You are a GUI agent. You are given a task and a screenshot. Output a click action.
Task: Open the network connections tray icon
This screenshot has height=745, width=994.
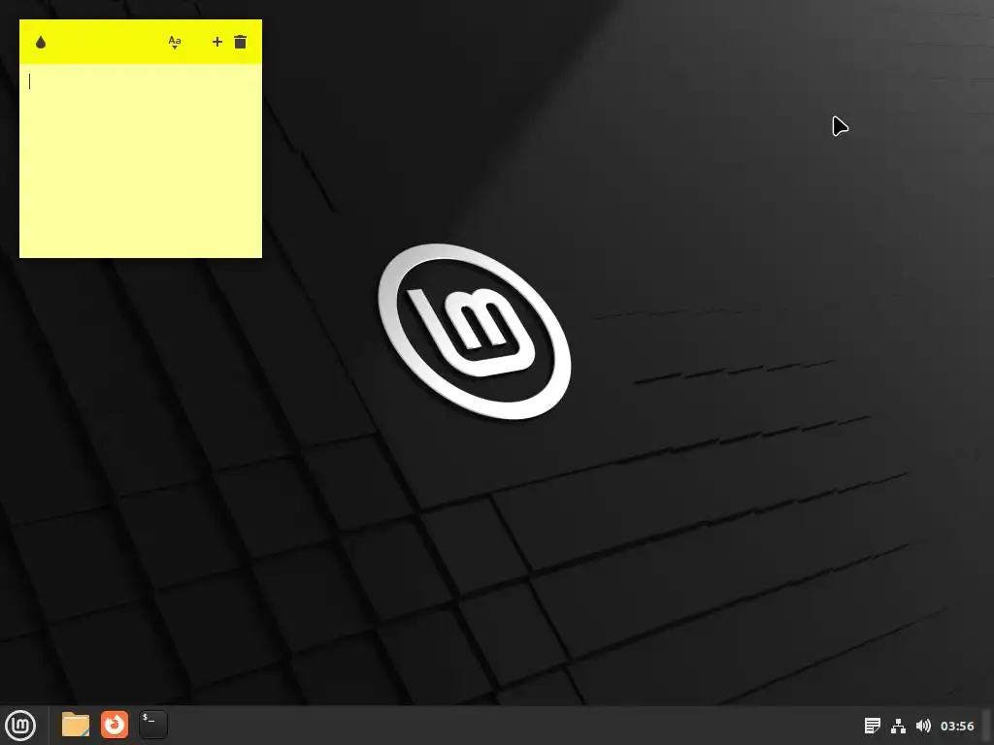coord(898,726)
